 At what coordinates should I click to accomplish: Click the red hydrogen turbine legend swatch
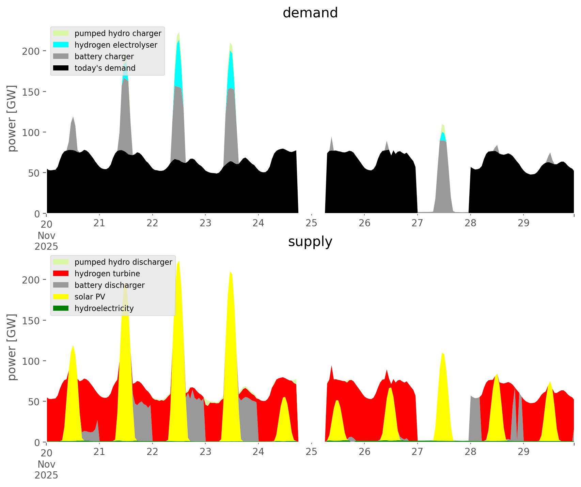click(61, 274)
